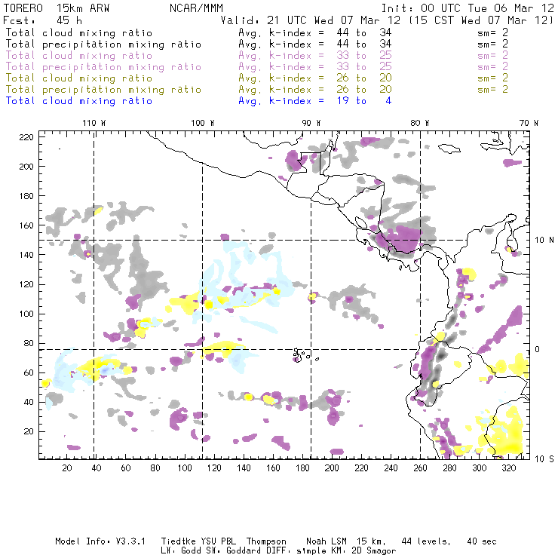Image resolution: width=558 pixels, height=558 pixels.
Task: Click the "300" tick label on horizontal axis
Action: click(480, 468)
